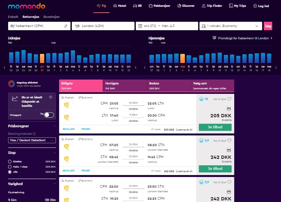The image size is (281, 202).
Task: Click Se tilbud for 205 DKK flight
Action: click(x=215, y=127)
